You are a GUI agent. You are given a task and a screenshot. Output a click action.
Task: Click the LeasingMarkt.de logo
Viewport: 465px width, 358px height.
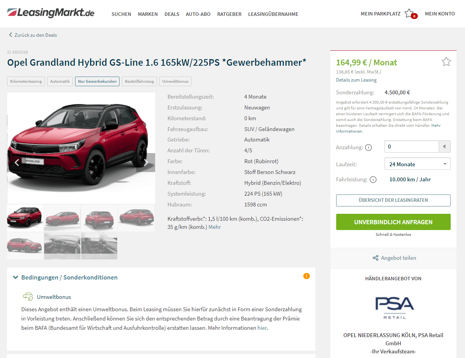pyautogui.click(x=51, y=13)
